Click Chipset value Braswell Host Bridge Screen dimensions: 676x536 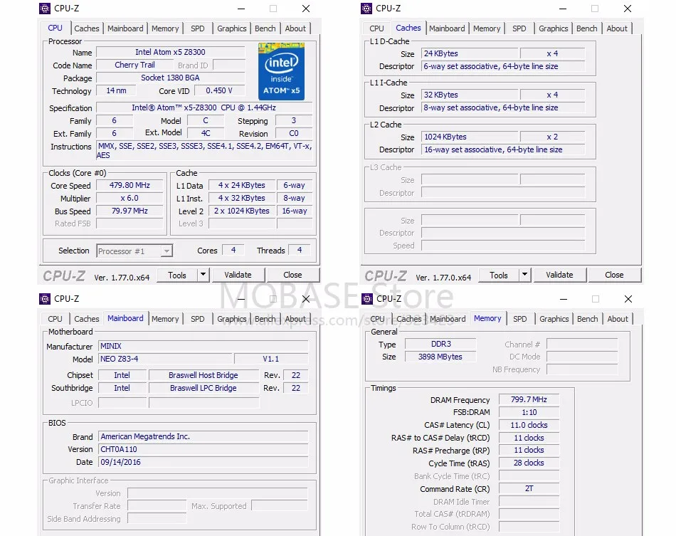click(x=204, y=375)
